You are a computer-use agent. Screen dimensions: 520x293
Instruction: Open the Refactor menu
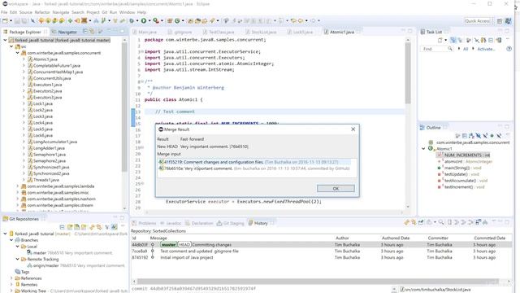[x=42, y=12]
